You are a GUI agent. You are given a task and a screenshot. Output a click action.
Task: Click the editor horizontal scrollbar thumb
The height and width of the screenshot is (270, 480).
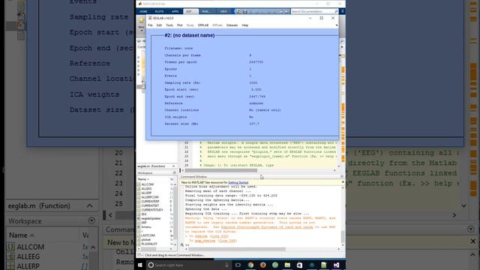pos(220,170)
